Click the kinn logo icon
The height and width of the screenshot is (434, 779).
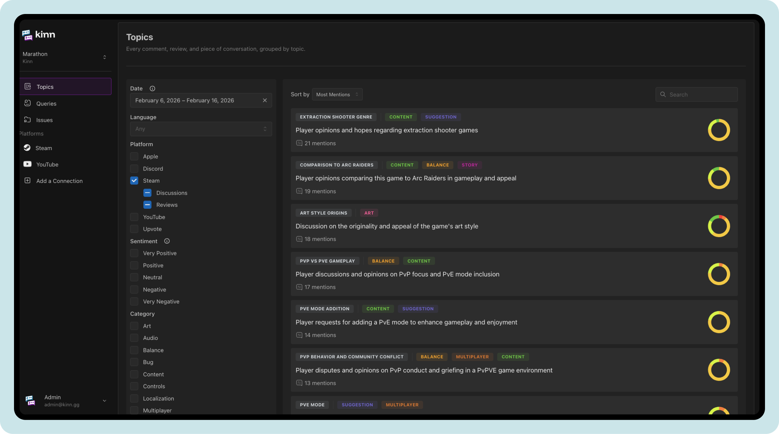coord(27,35)
